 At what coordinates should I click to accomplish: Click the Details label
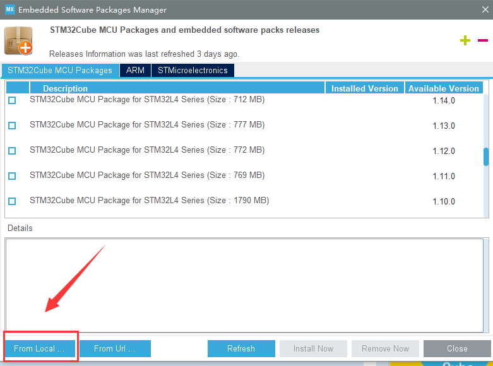pos(20,228)
